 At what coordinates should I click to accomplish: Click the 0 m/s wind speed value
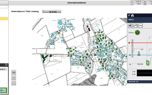point(139,4)
